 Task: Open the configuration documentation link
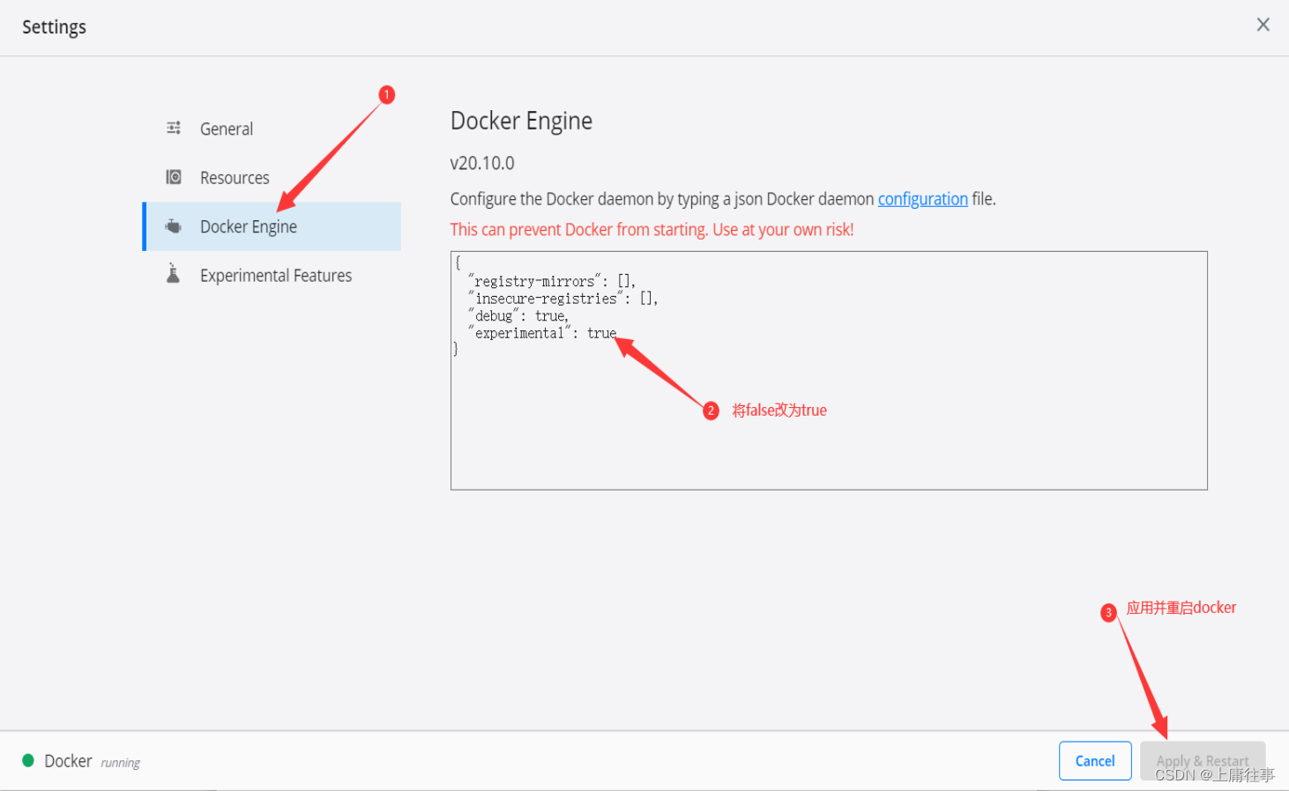coord(922,199)
